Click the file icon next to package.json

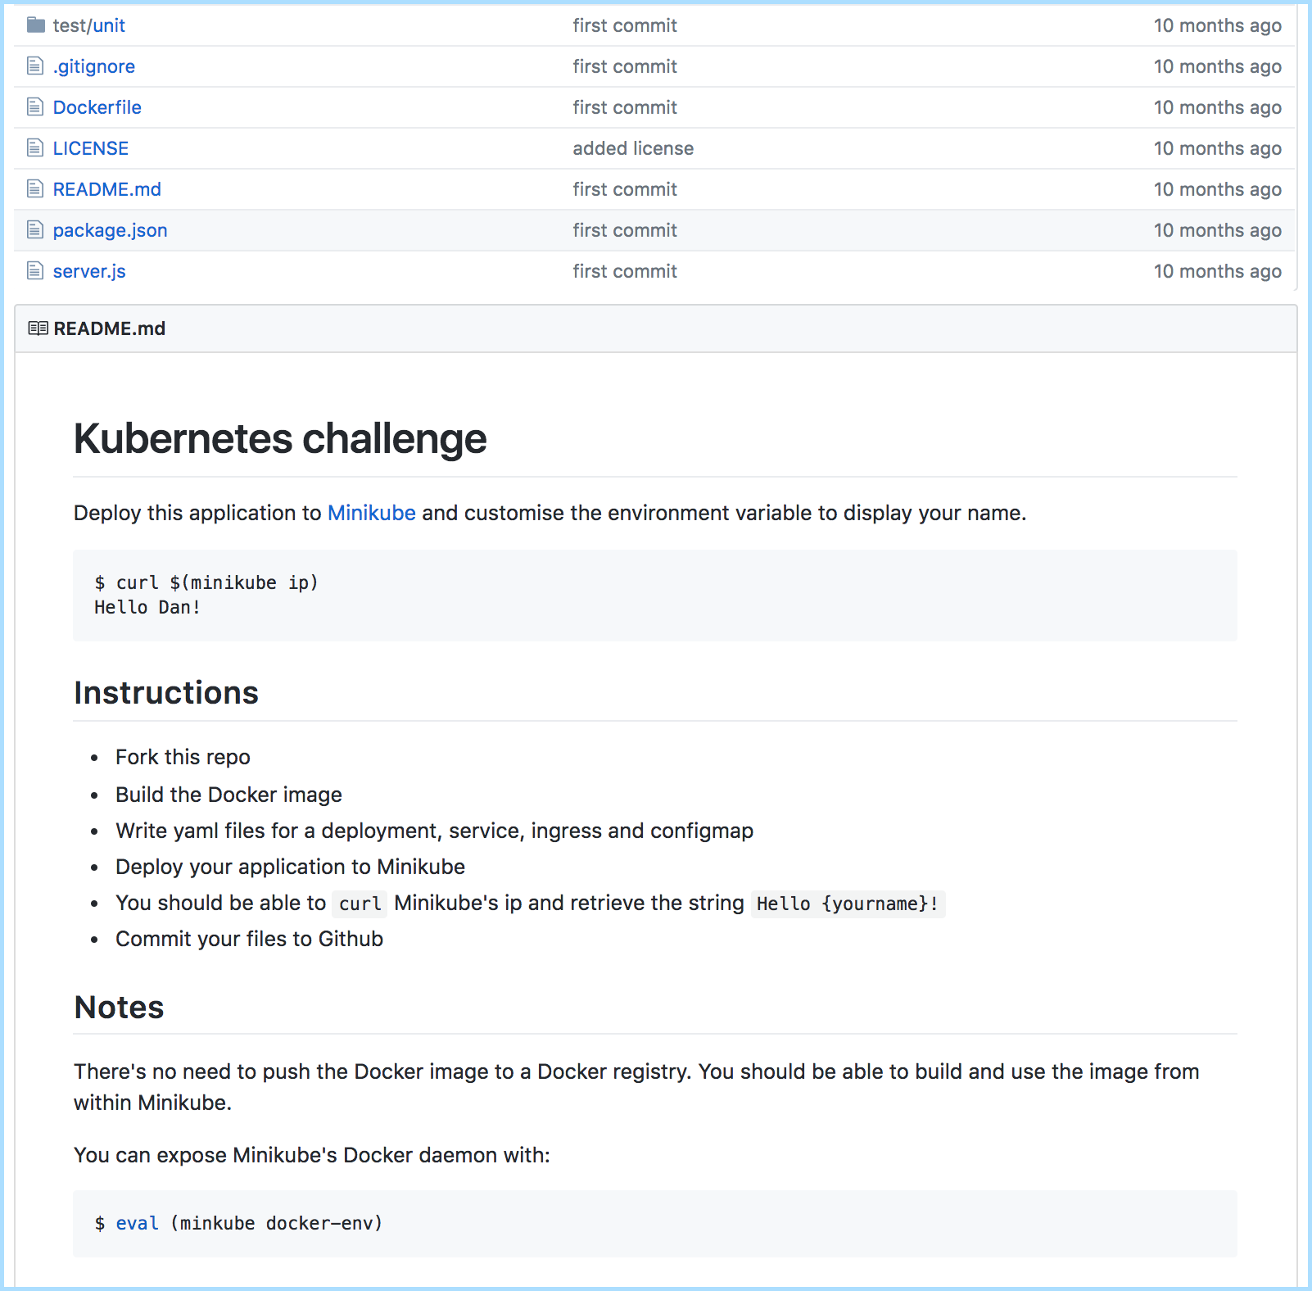(35, 230)
